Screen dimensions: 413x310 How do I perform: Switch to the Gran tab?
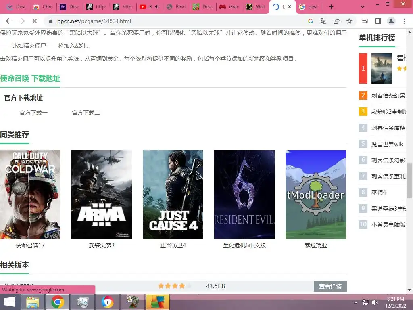229,7
